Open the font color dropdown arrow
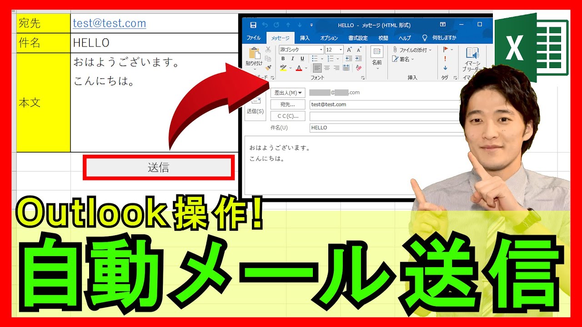 [x=306, y=69]
